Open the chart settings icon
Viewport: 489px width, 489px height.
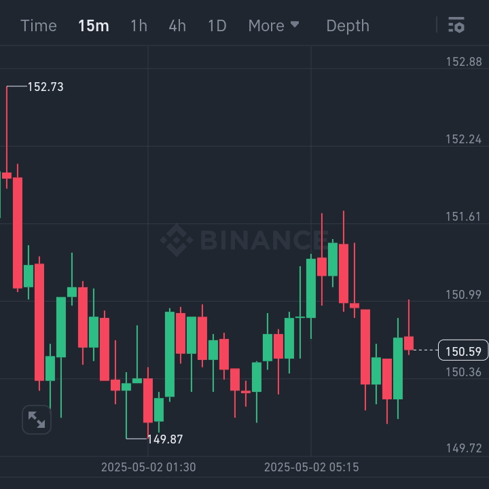[456, 26]
